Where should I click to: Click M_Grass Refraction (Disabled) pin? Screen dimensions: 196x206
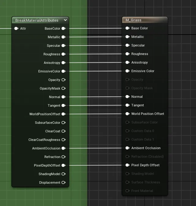[x=127, y=156]
